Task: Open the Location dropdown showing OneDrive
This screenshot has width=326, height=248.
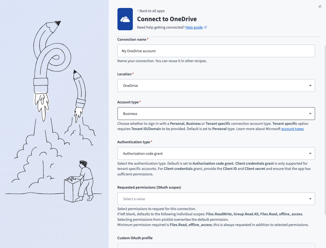Action: (x=216, y=86)
